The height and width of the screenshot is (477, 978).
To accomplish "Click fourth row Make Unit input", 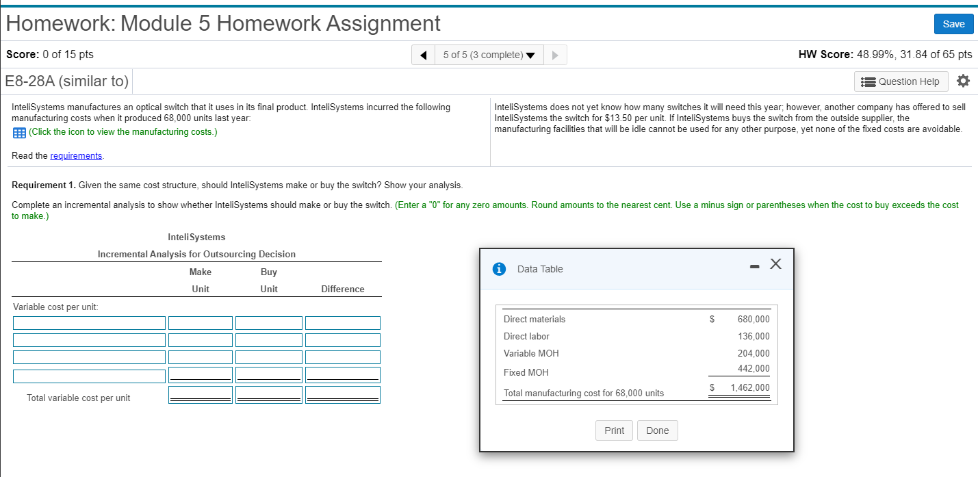I will click(201, 374).
